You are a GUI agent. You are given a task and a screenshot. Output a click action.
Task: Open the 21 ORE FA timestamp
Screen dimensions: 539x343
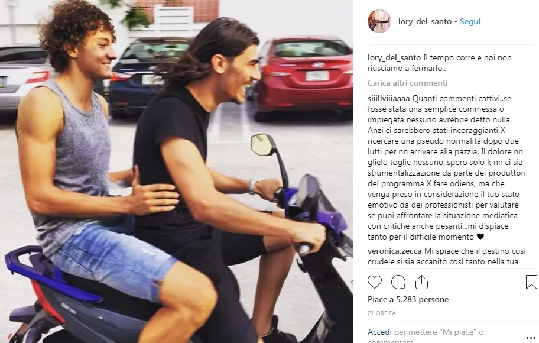point(382,313)
